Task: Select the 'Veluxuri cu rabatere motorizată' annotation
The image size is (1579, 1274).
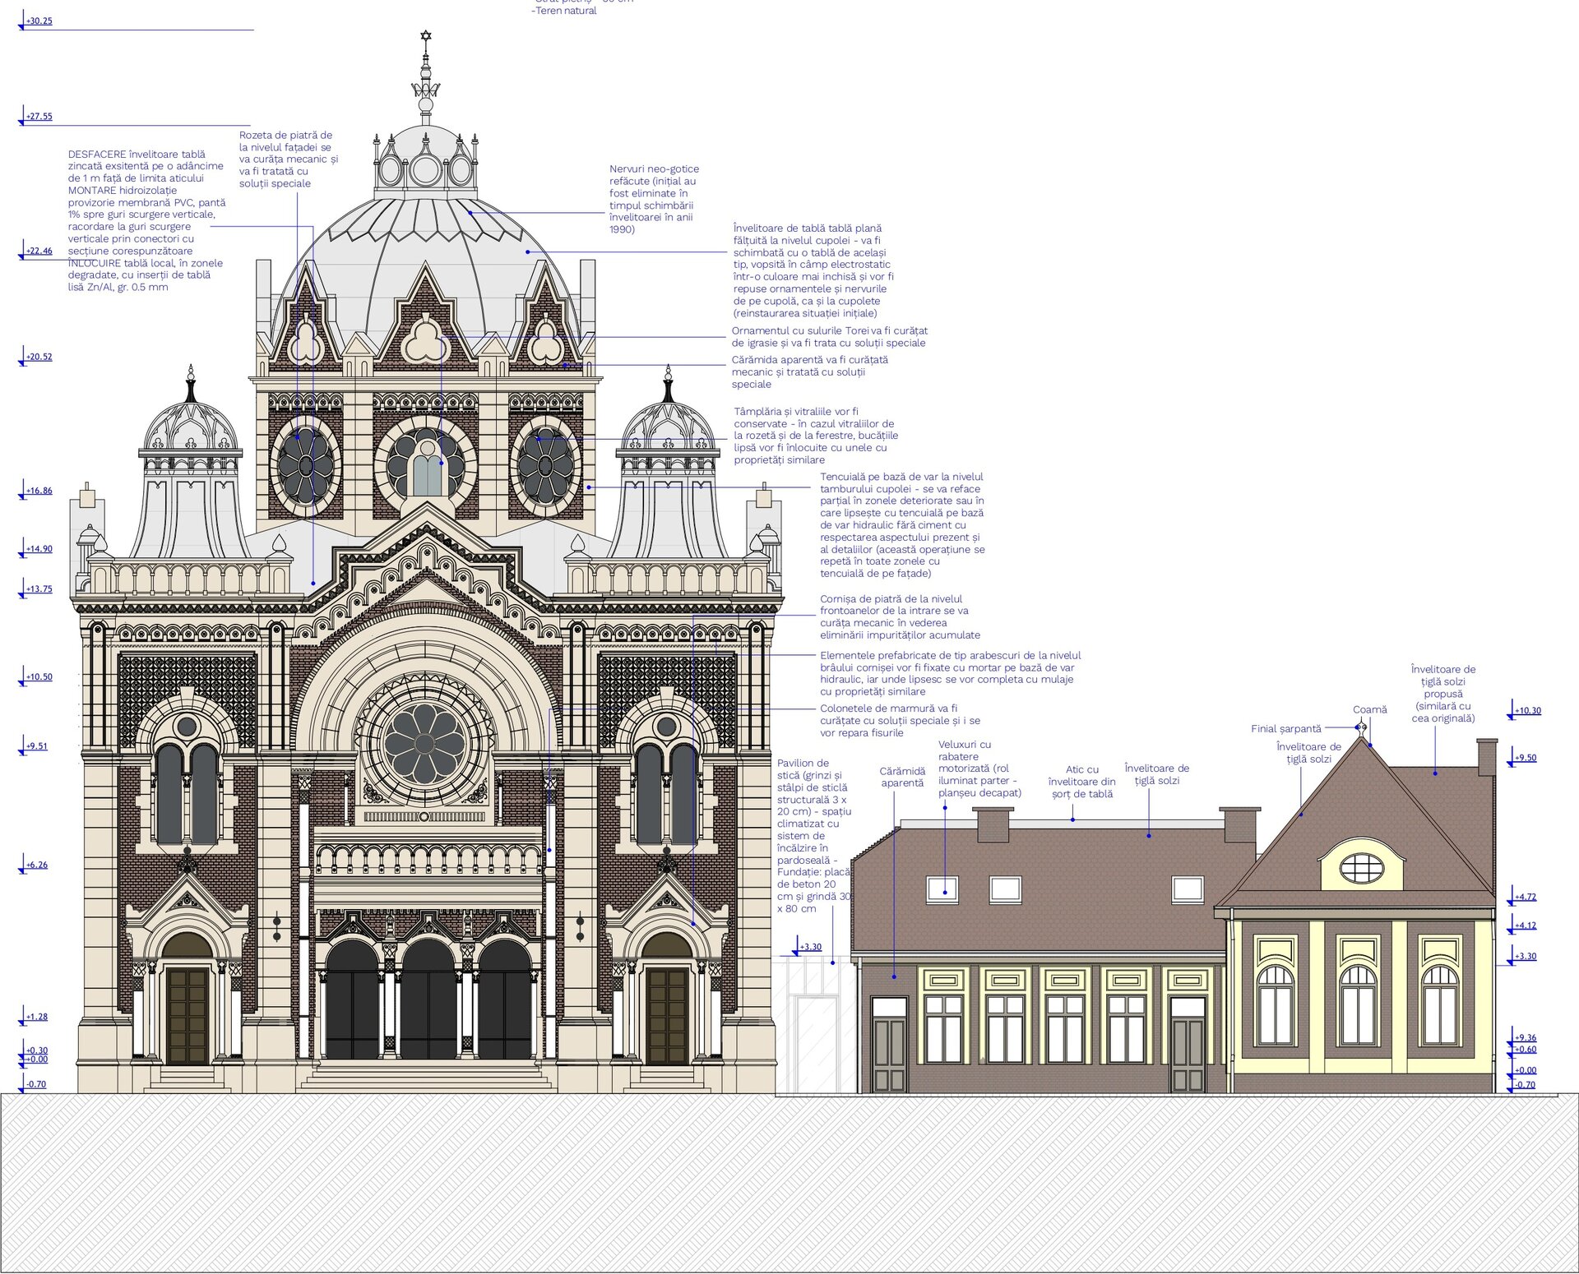Action: pyautogui.click(x=979, y=769)
